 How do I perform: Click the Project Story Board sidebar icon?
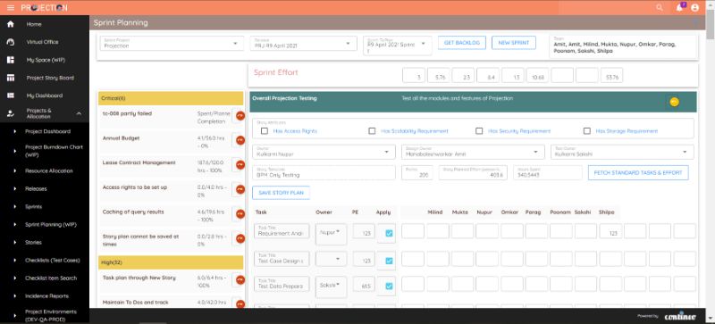pyautogui.click(x=11, y=78)
